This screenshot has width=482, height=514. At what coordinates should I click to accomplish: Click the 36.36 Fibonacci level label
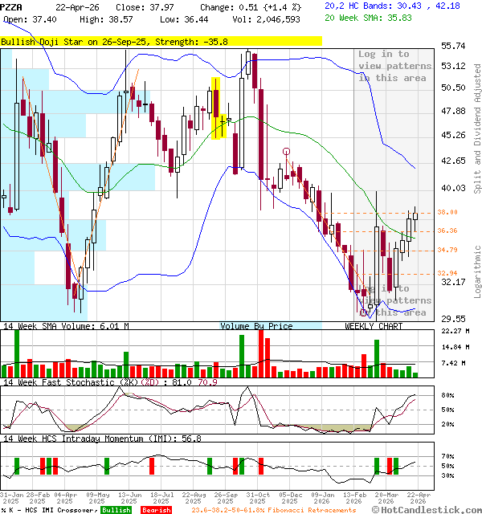(x=447, y=231)
